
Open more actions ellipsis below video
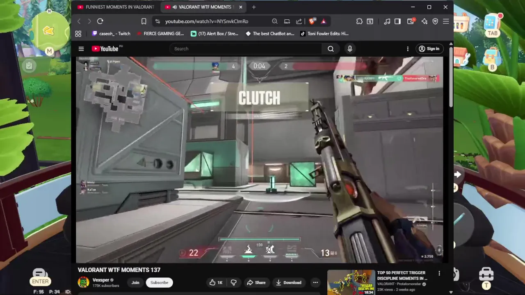(315, 282)
